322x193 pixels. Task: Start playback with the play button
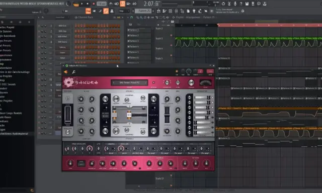pyautogui.click(x=82, y=4)
